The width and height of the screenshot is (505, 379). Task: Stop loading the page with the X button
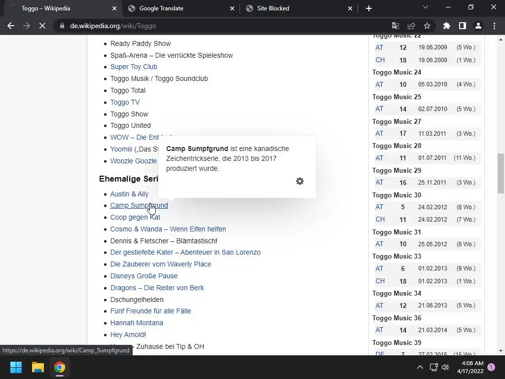coord(42,26)
